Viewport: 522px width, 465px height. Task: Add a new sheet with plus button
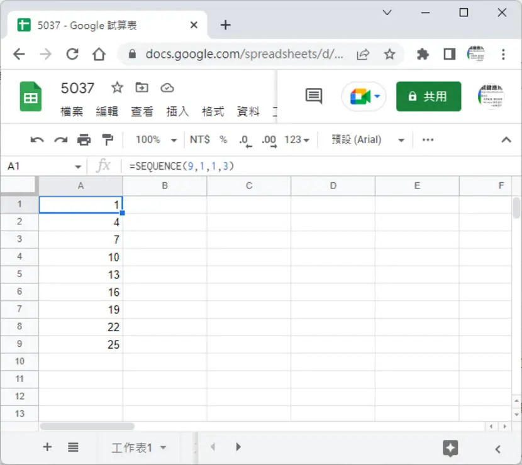47,447
